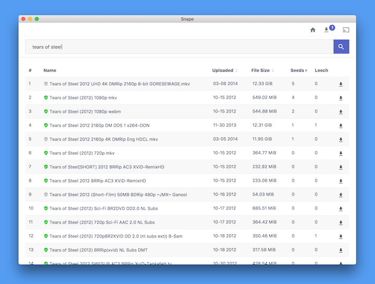Maximize Snape window with green button

point(36,19)
